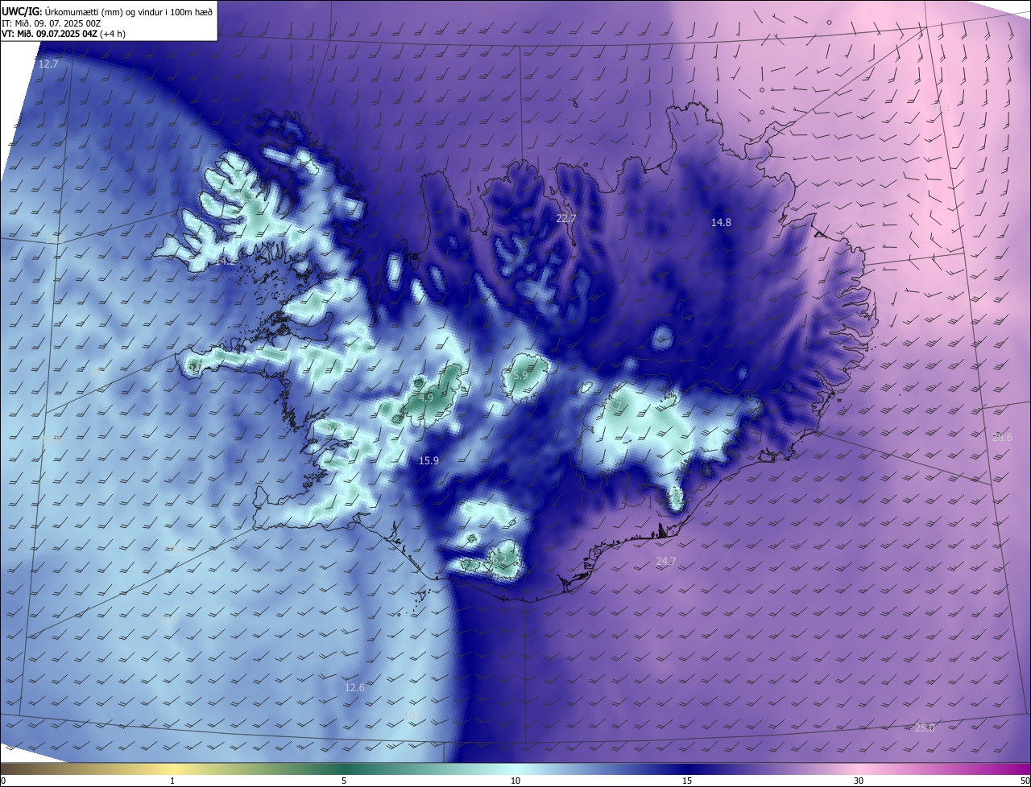The image size is (1031, 787).
Task: Click the valid time line 'VT: Mið. 09.07.2025 04Z (+4 h)'
Action: coord(64,34)
